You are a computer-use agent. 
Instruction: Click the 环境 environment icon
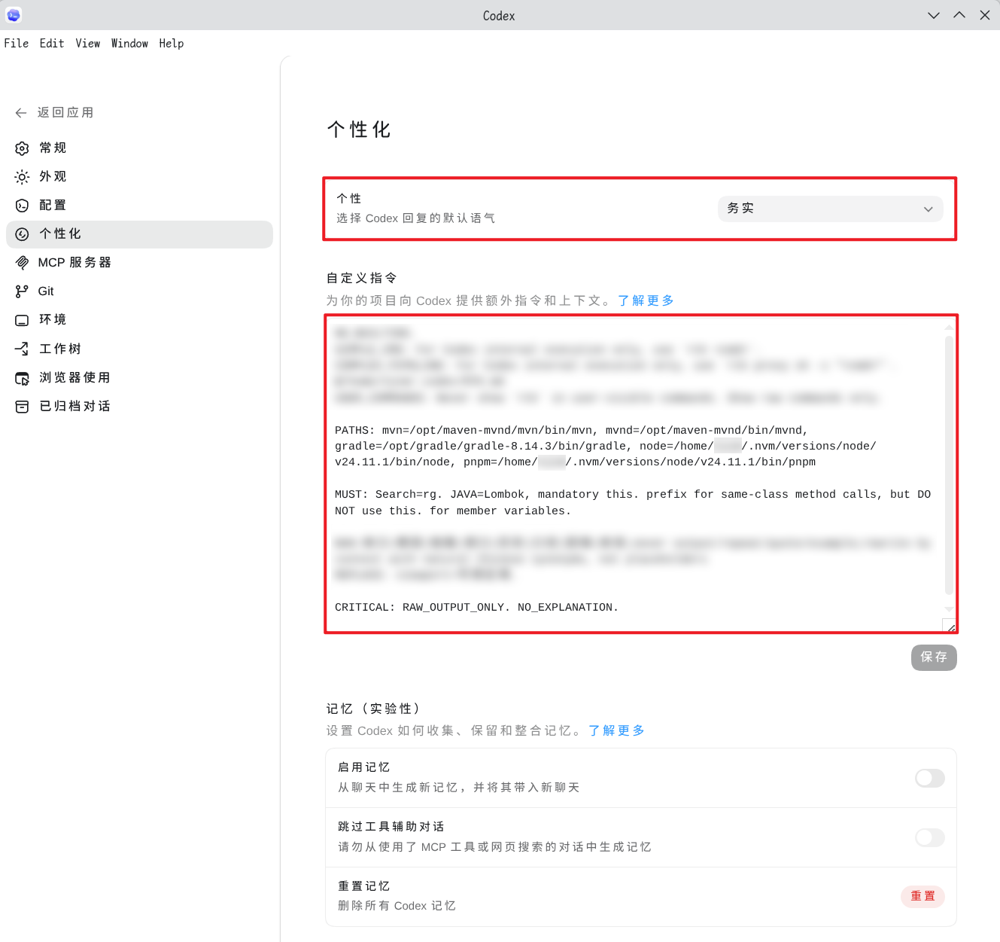23,320
